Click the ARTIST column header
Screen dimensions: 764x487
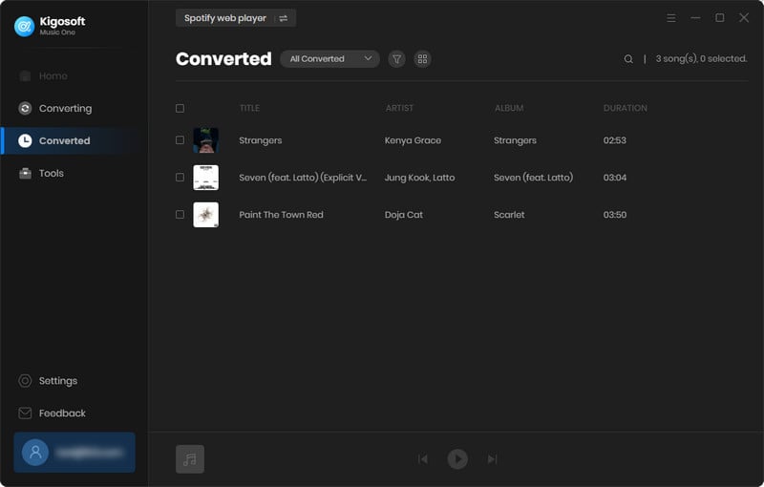pos(399,108)
